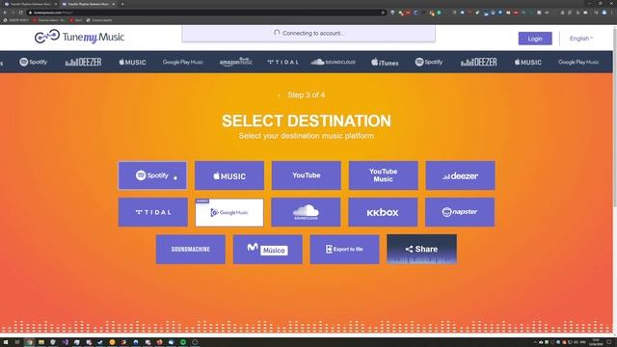Click TIDAL logo in the dark top banner

(x=282, y=62)
